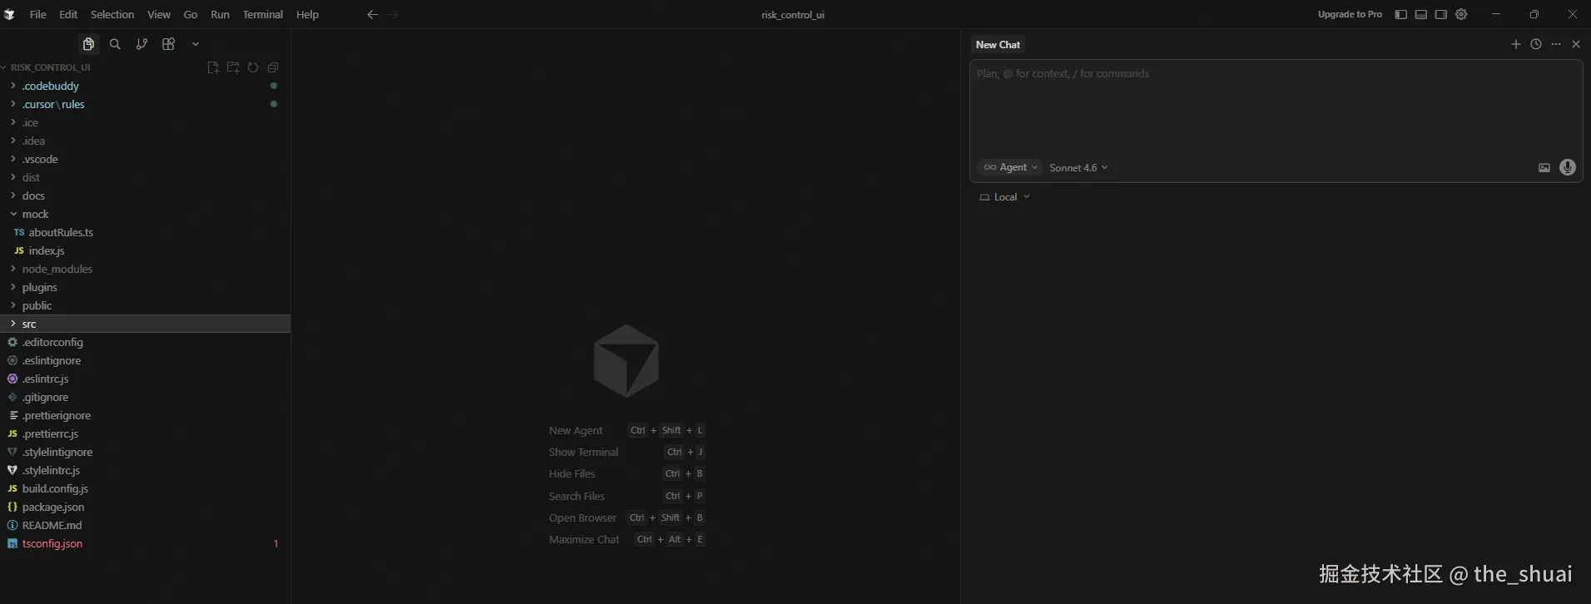Expand the src folder
1591x604 pixels.
click(29, 324)
